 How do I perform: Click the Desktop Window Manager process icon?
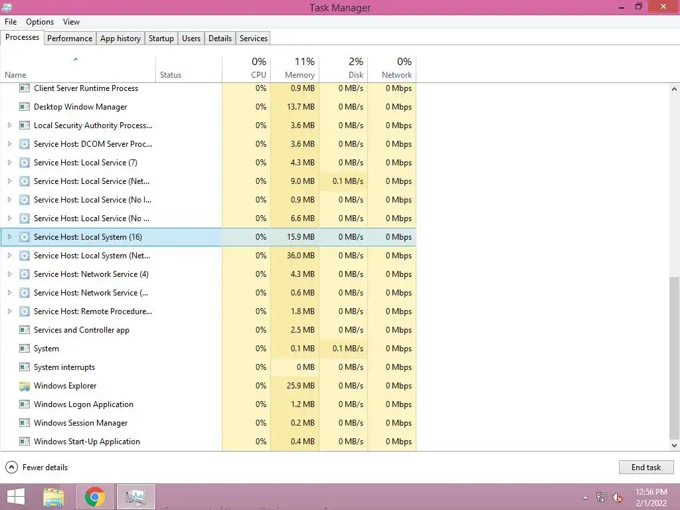[x=25, y=107]
